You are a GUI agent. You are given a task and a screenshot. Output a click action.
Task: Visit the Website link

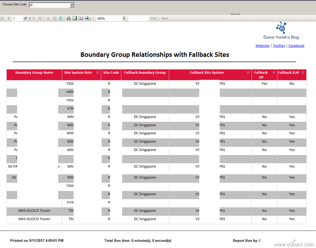tap(262, 46)
